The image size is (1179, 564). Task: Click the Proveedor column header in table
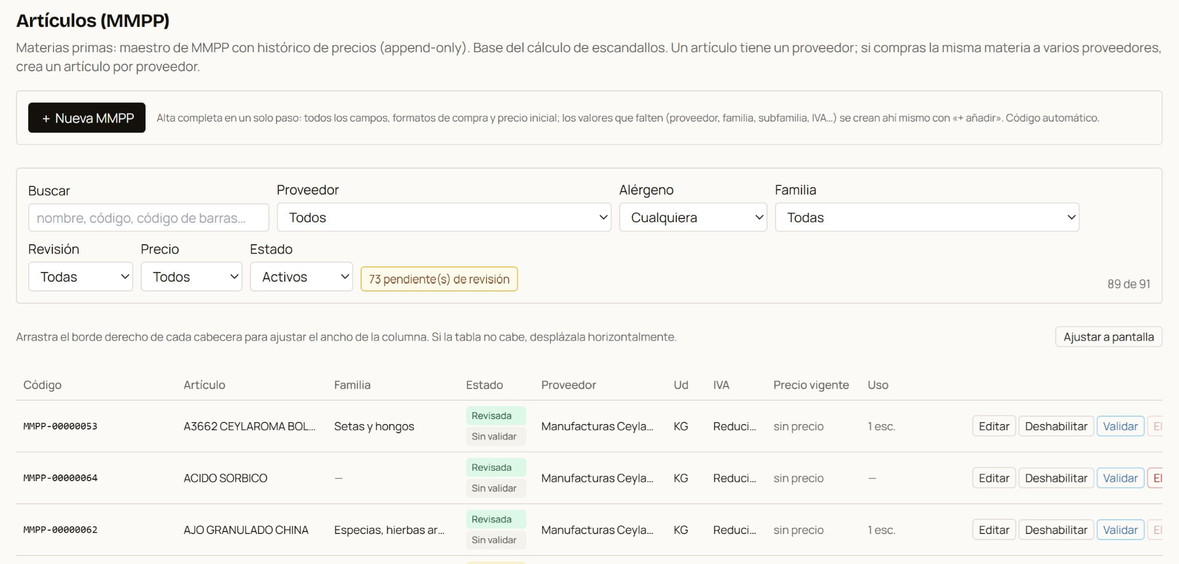[x=569, y=385]
